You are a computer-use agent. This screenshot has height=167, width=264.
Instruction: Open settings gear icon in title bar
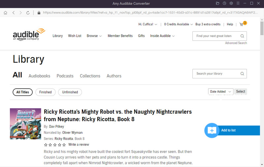tap(231, 3)
